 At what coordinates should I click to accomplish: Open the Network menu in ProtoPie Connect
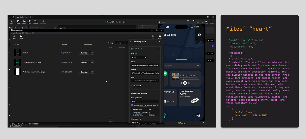[x=28, y=33]
